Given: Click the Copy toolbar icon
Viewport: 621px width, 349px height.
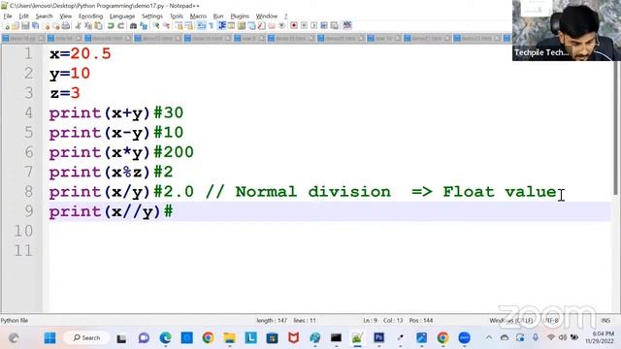Looking at the screenshot, I should [87, 26].
